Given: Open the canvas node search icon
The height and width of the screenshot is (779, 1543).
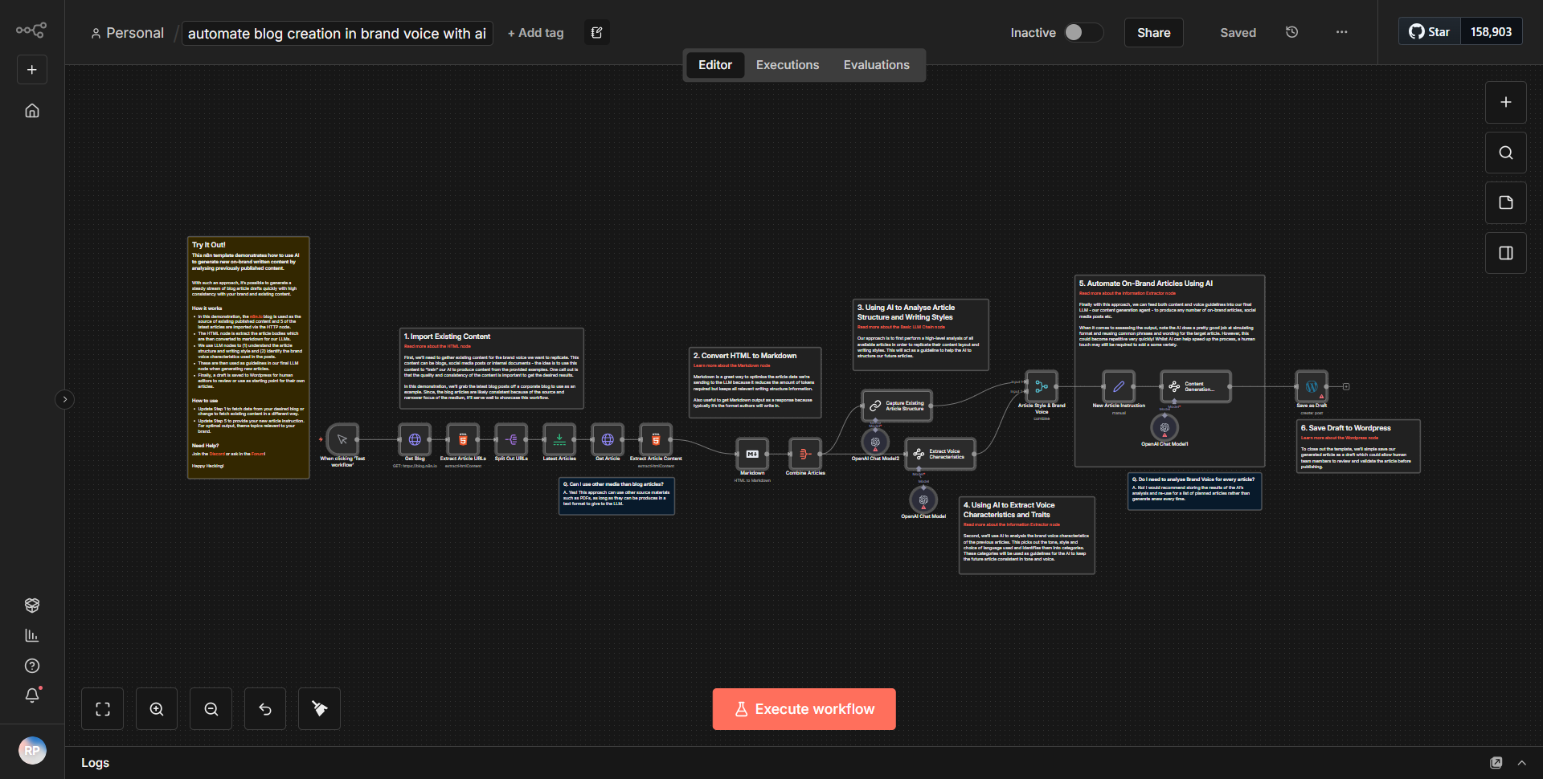Looking at the screenshot, I should 1506,153.
